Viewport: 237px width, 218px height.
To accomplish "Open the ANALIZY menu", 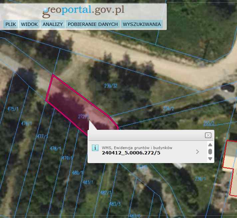I will coord(53,24).
